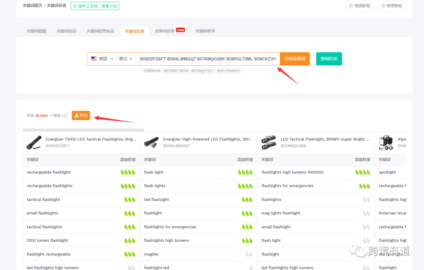This screenshot has height=270, width=424.
Task: Click keyword 'mag lights flashlight'
Action: 281,213
